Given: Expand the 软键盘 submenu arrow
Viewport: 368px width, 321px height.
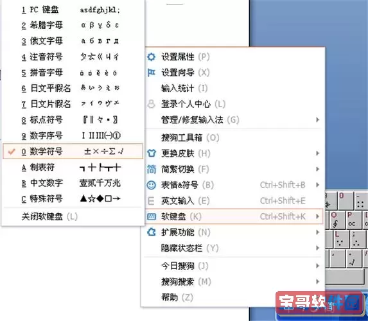Looking at the screenshot, I should tap(317, 216).
